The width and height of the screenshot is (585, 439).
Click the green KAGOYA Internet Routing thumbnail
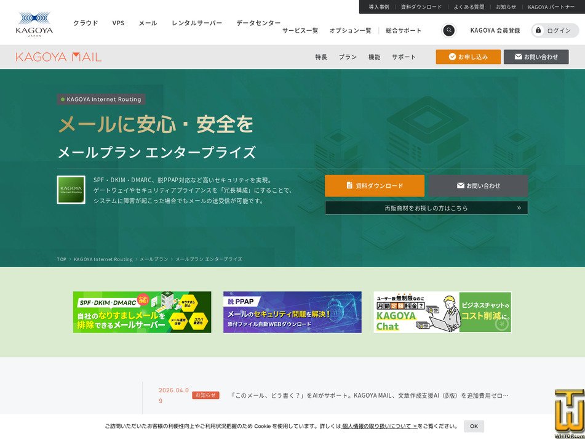pos(71,190)
